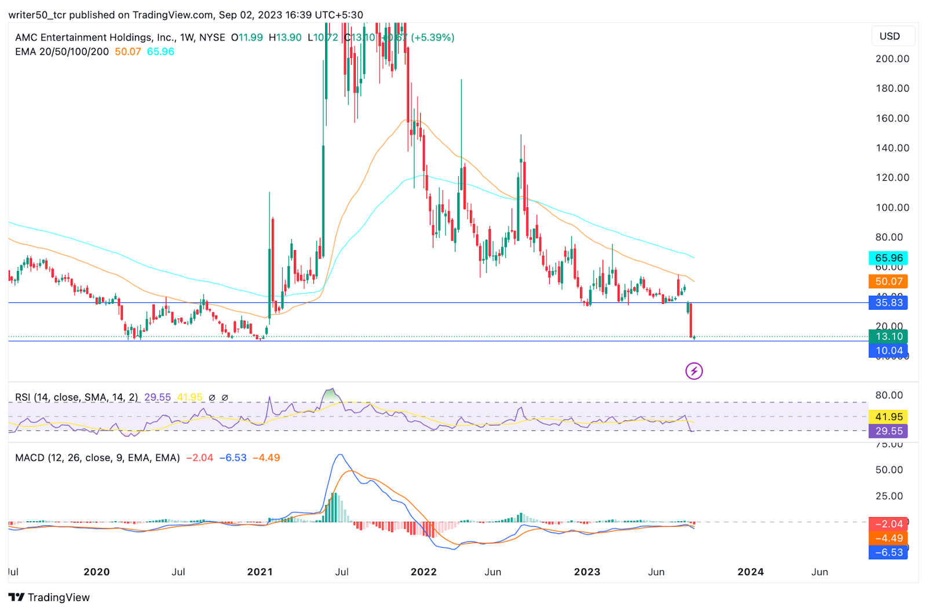Image resolution: width=927 pixels, height=612 pixels.
Task: Click the TradingView logo at bottom left
Action: pyautogui.click(x=49, y=597)
